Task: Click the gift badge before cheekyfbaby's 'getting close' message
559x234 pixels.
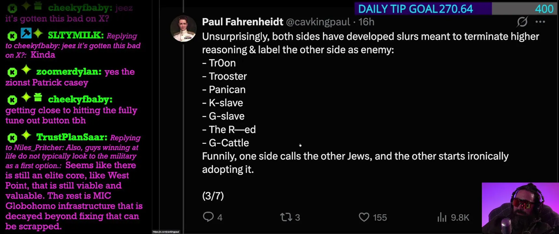Action: pyautogui.click(x=38, y=97)
